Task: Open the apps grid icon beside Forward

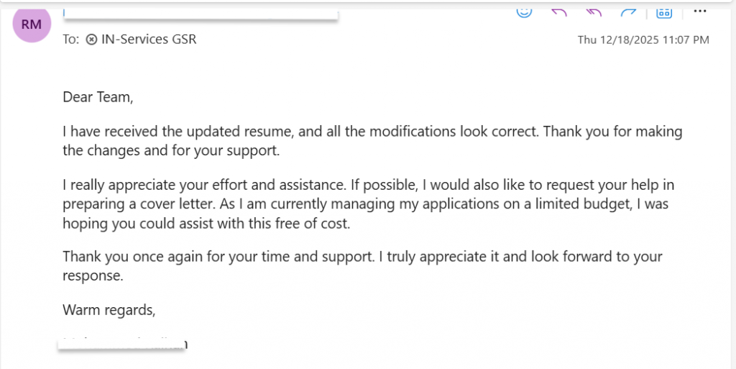Action: click(665, 12)
